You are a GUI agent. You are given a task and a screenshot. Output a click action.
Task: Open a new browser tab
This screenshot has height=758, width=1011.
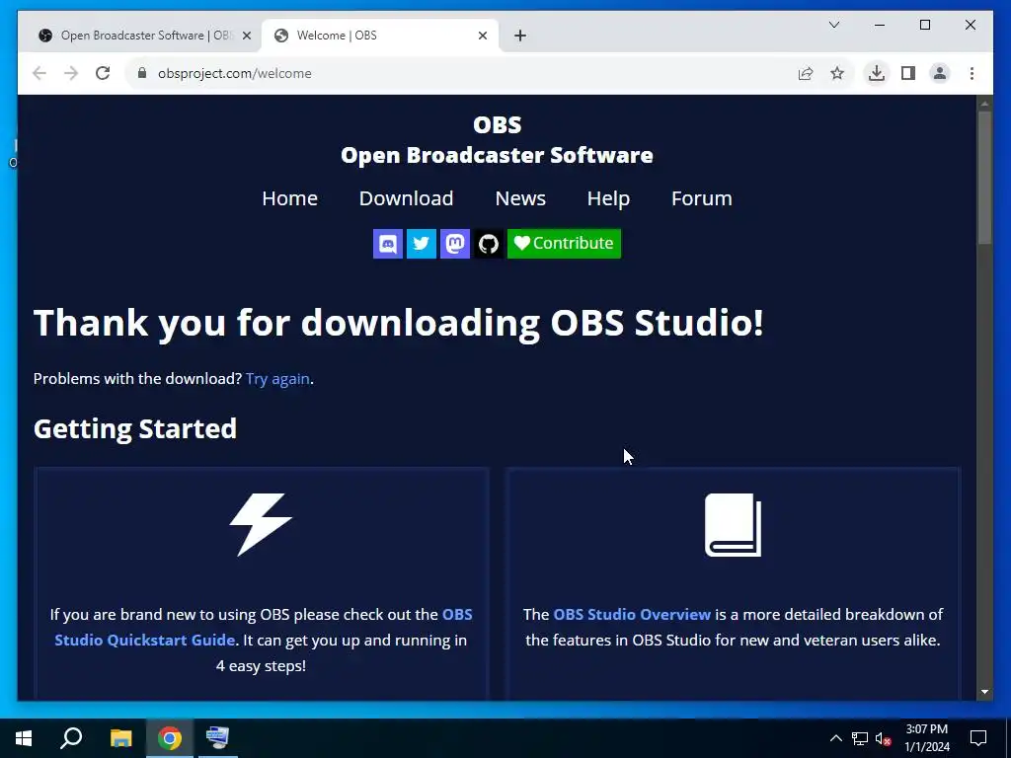520,36
